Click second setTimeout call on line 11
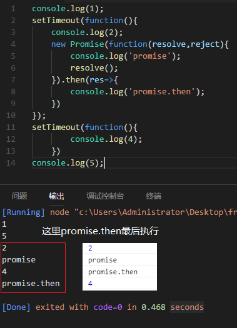The height and width of the screenshot is (328, 237). pos(56,127)
